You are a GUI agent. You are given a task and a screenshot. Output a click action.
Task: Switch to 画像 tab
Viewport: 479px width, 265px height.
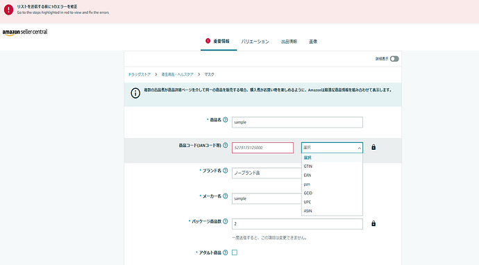pos(313,42)
